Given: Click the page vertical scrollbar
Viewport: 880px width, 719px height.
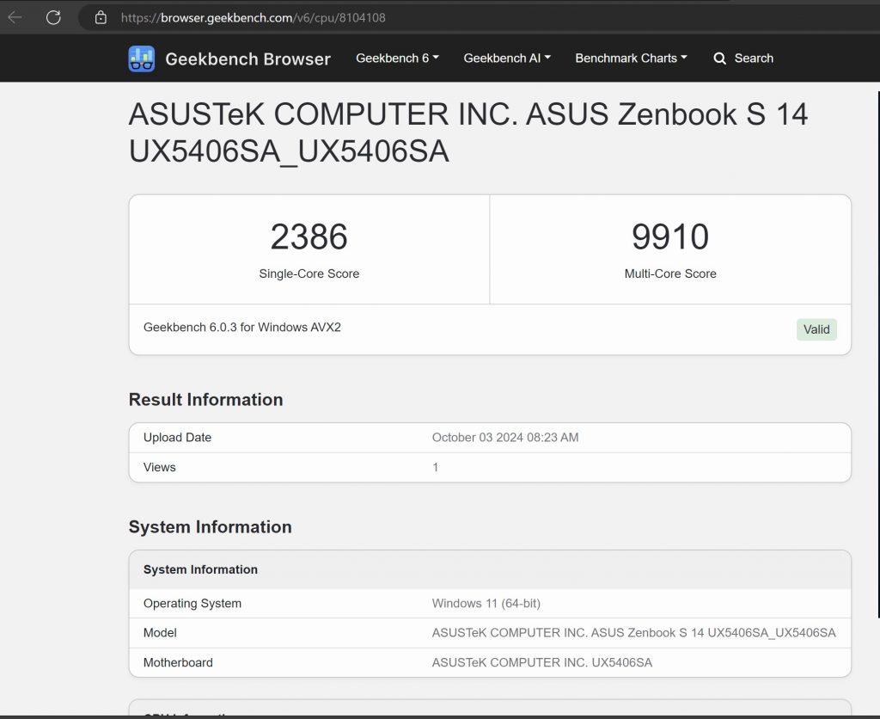Looking at the screenshot, I should 877,353.
